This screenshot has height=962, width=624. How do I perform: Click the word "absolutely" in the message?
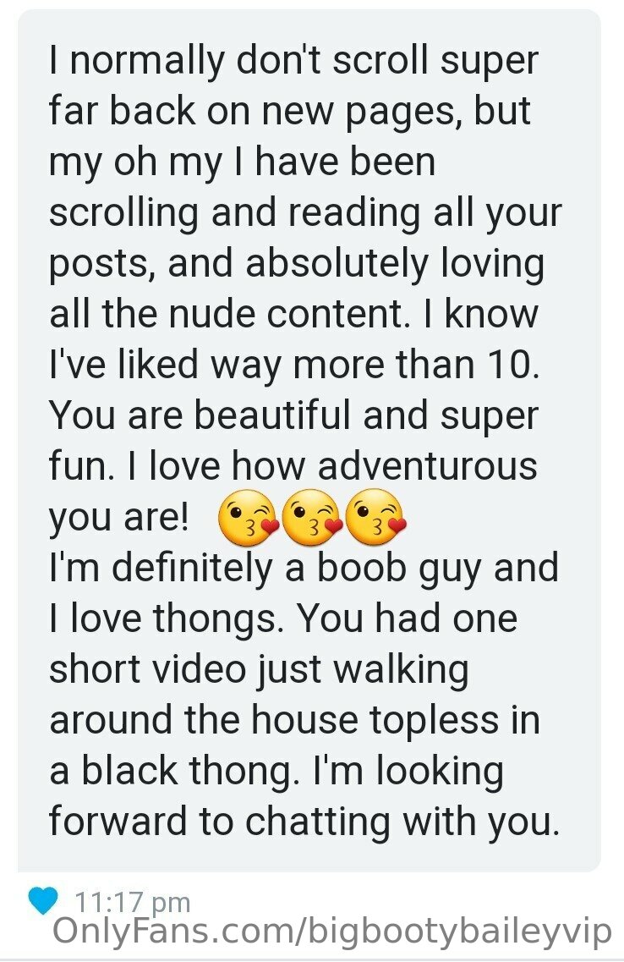[x=336, y=265]
